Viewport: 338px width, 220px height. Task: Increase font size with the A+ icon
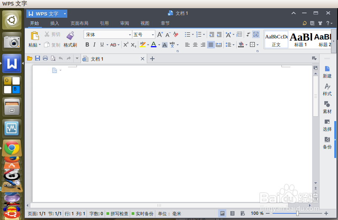click(x=160, y=34)
